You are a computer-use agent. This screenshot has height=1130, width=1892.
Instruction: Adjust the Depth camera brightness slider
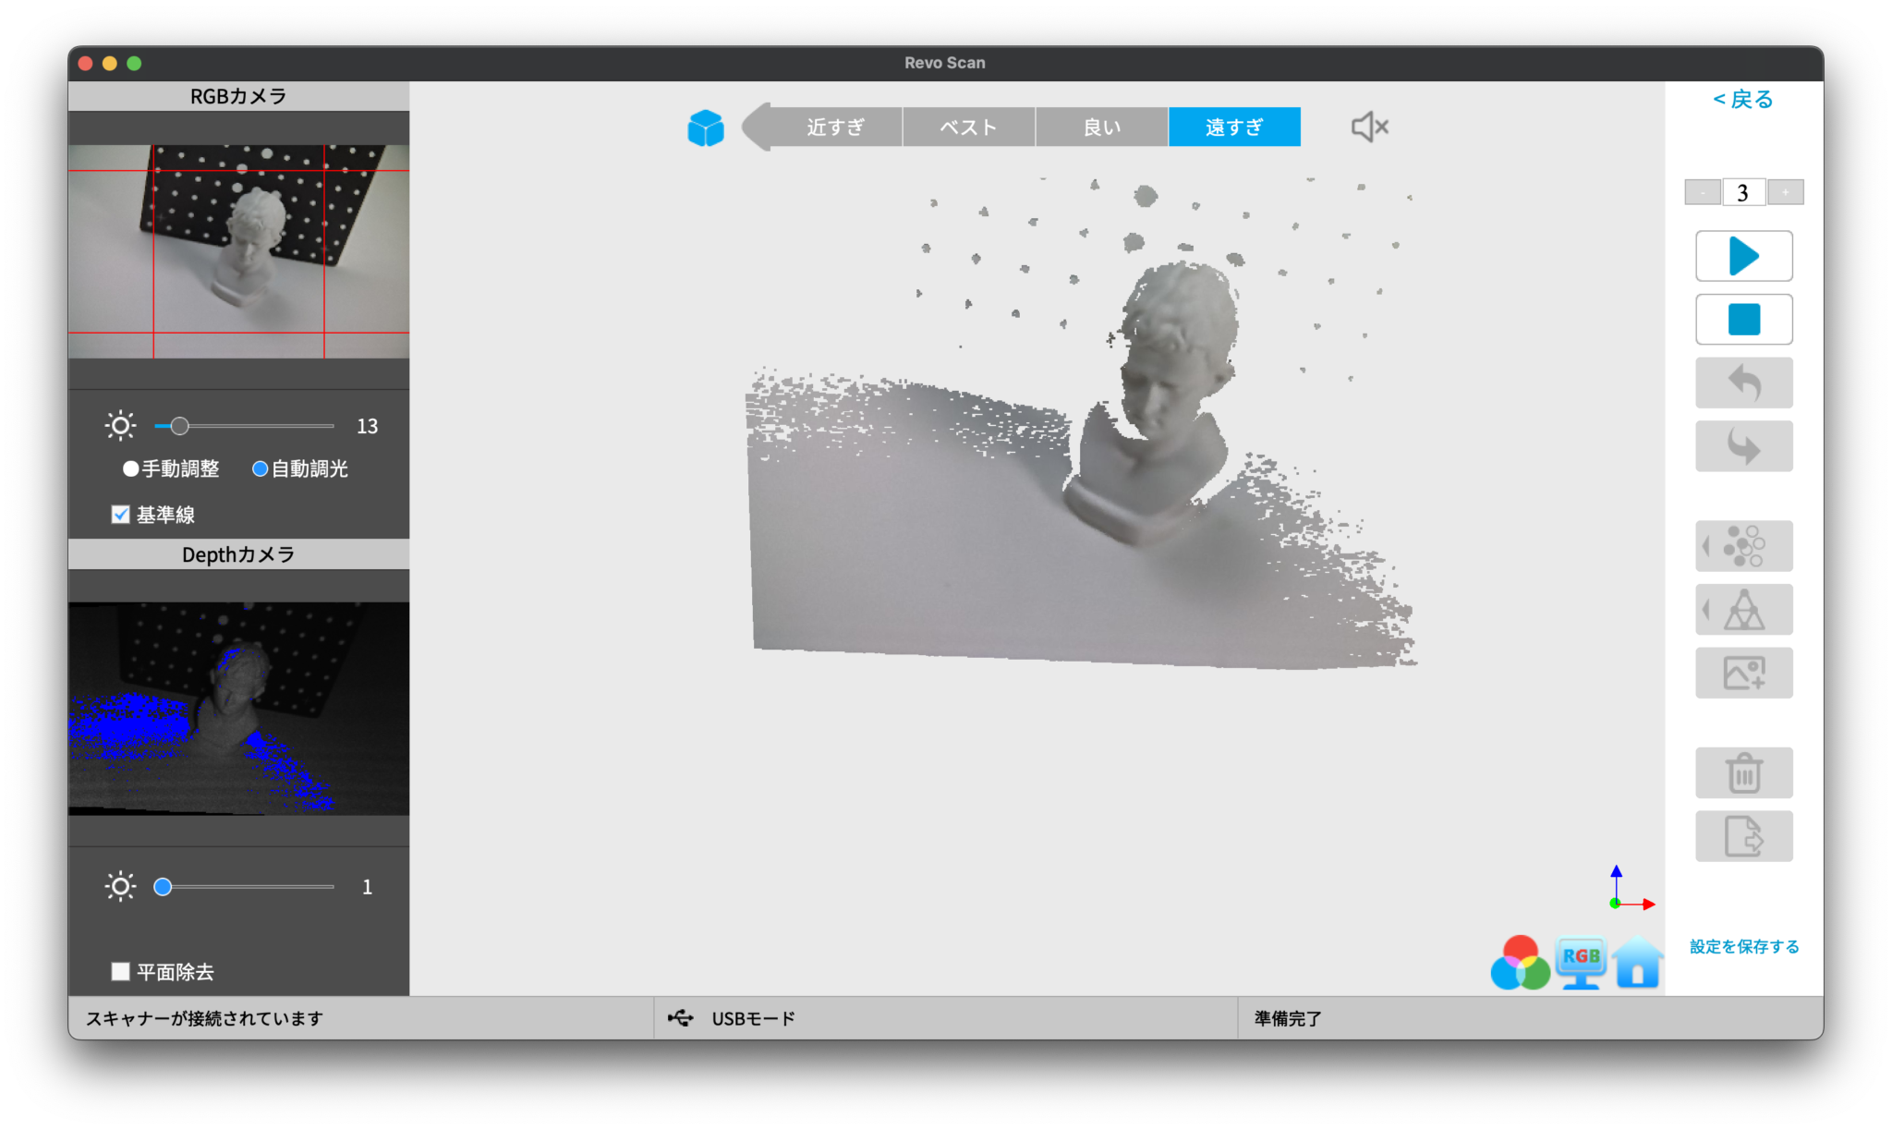(244, 887)
